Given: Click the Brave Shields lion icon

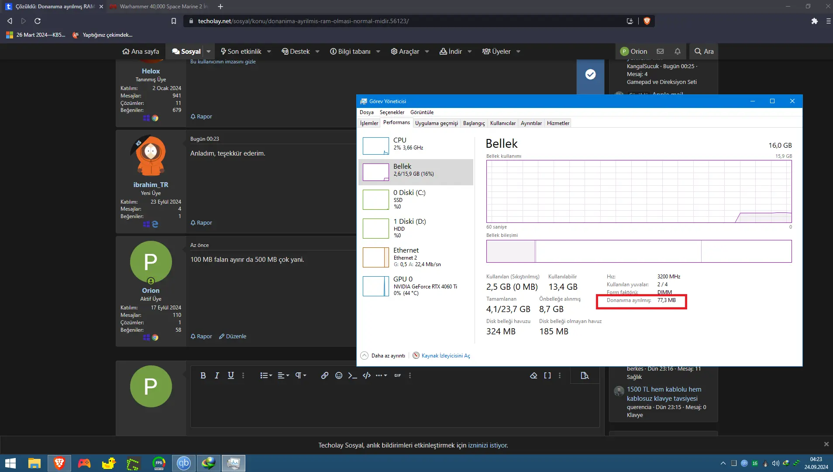Looking at the screenshot, I should point(647,21).
